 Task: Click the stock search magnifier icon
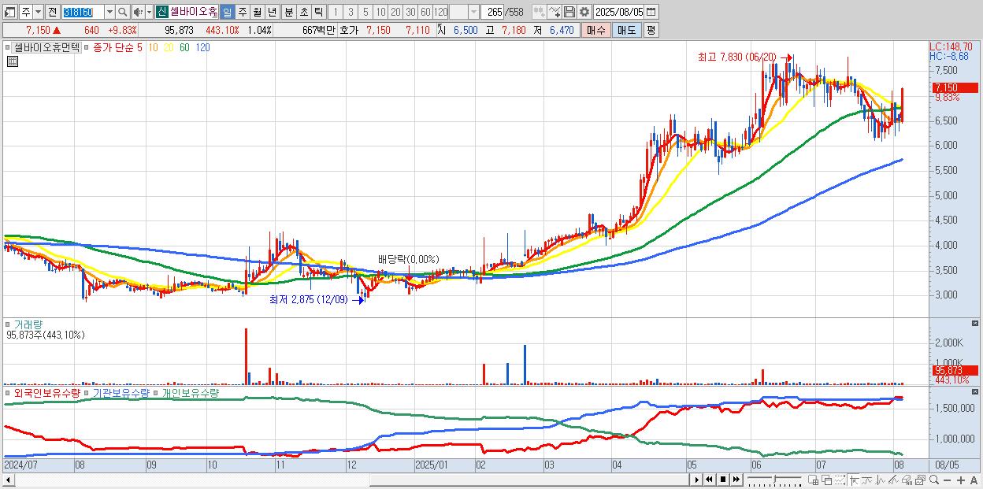[x=123, y=12]
